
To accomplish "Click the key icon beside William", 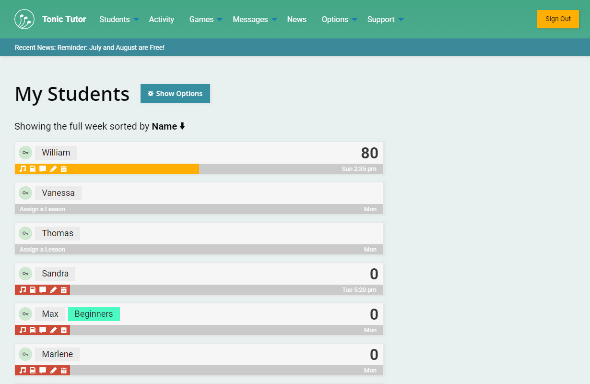I will (25, 153).
